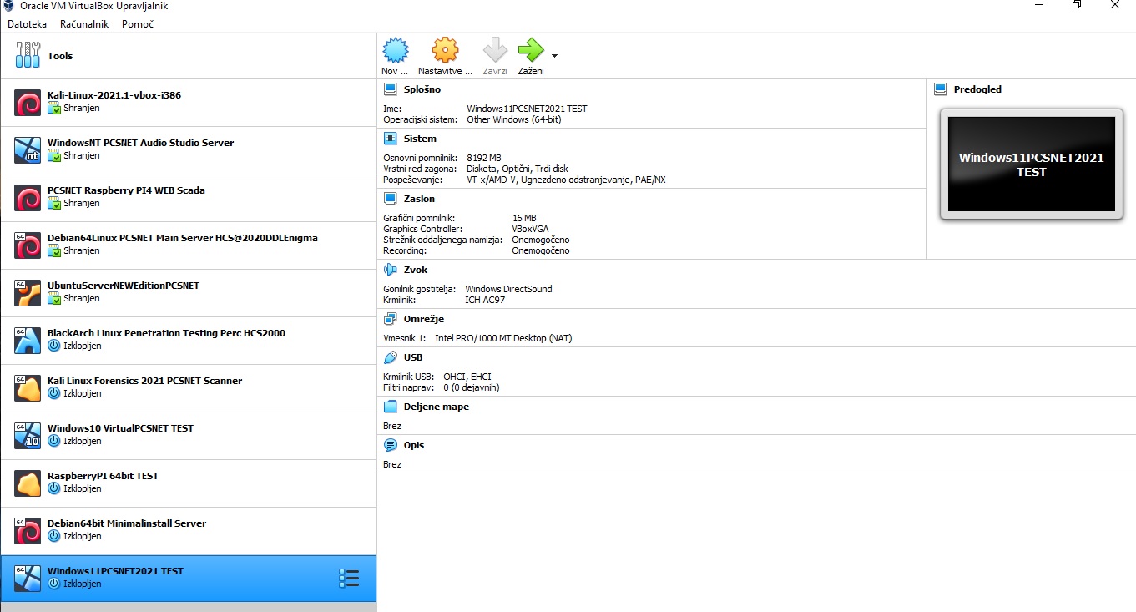Open the dropdown arrow beside Zaženi
The width and height of the screenshot is (1136, 612).
point(555,56)
